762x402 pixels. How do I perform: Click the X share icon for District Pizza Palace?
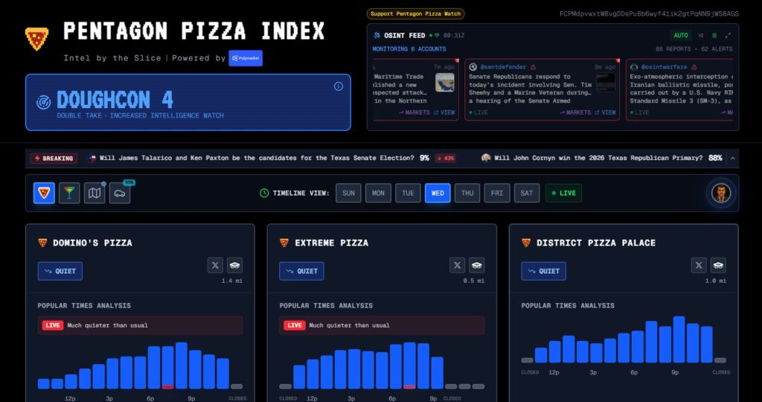point(699,265)
